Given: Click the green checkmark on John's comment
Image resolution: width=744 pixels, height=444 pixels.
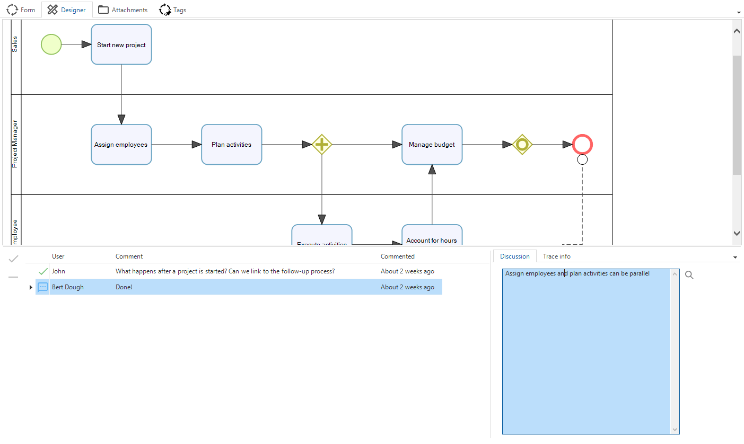Looking at the screenshot, I should (43, 271).
